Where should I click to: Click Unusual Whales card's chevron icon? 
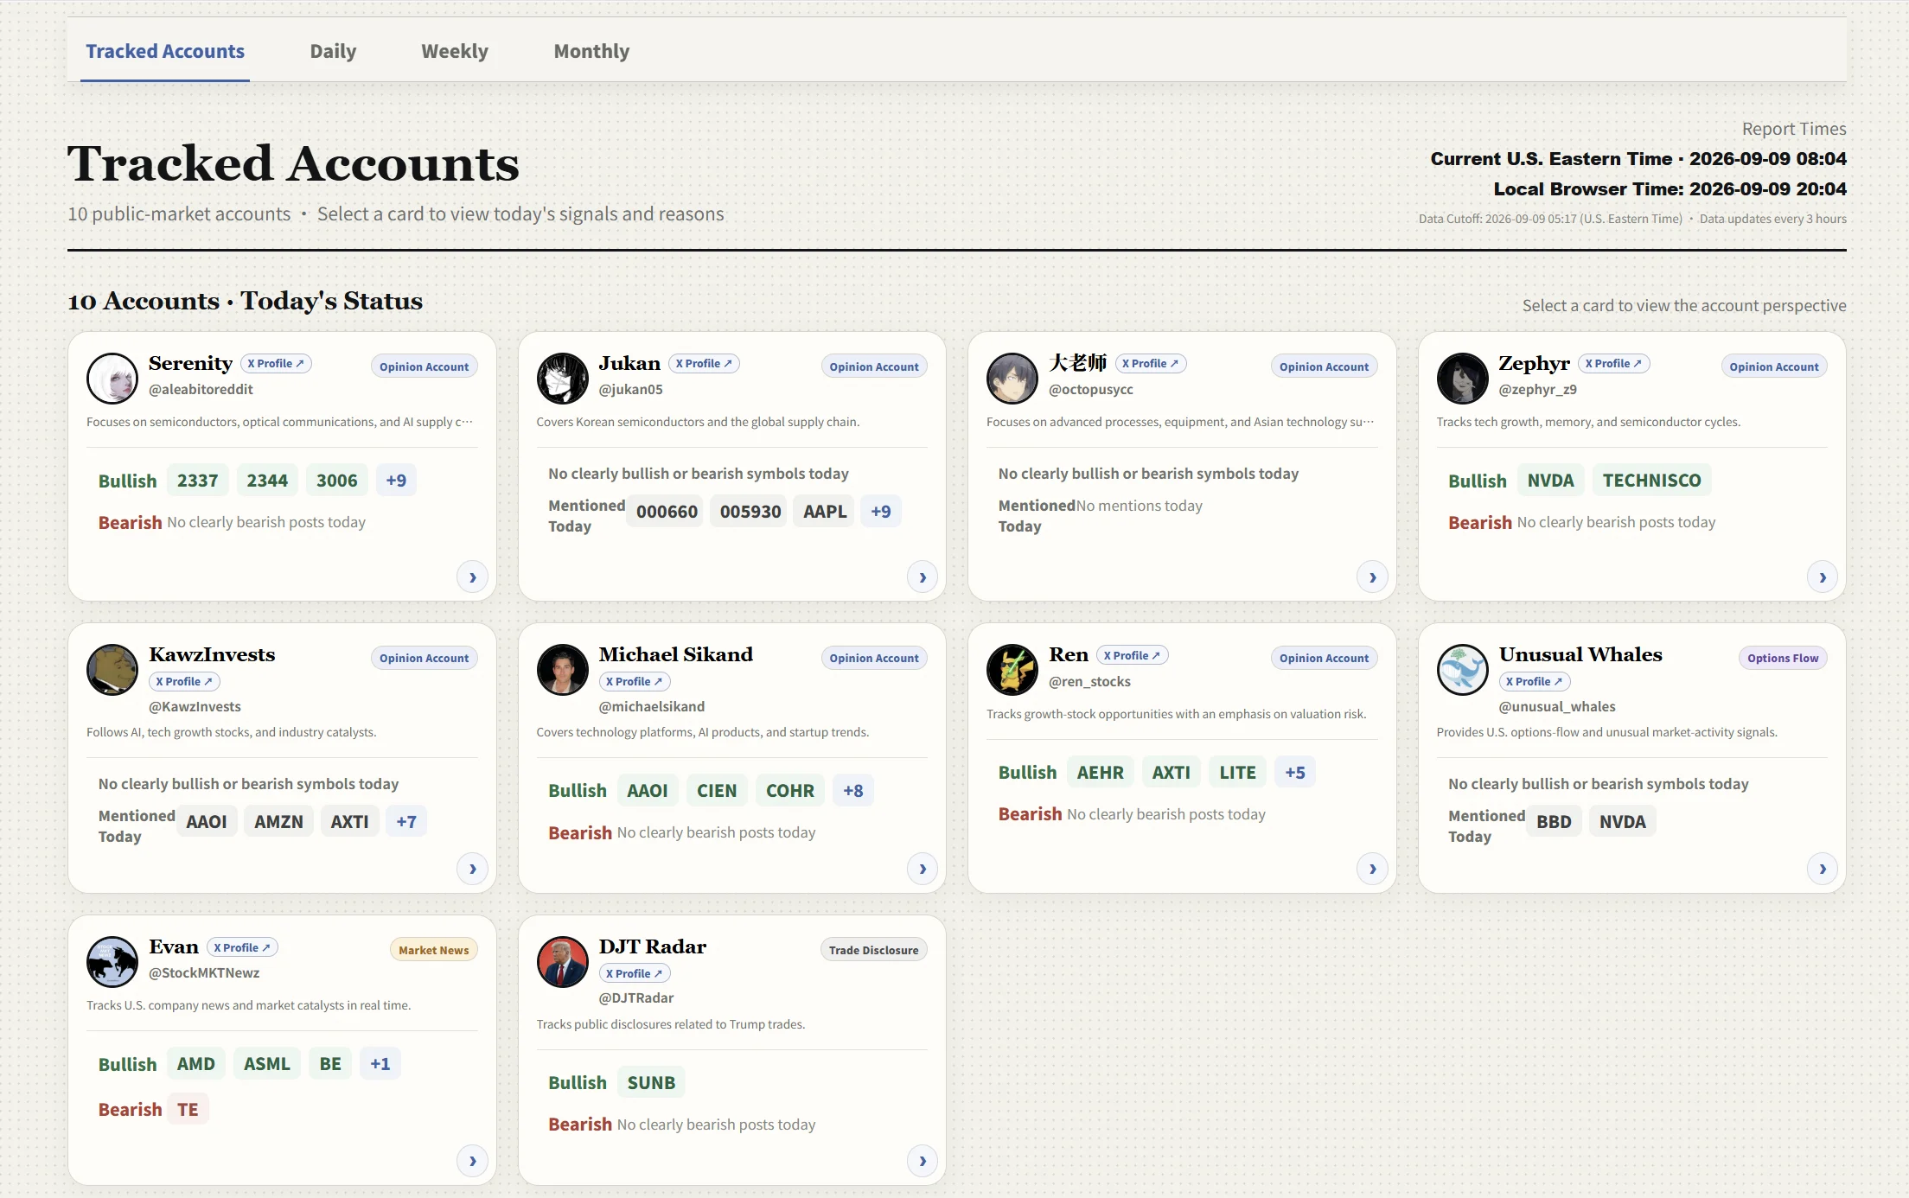pyautogui.click(x=1823, y=869)
